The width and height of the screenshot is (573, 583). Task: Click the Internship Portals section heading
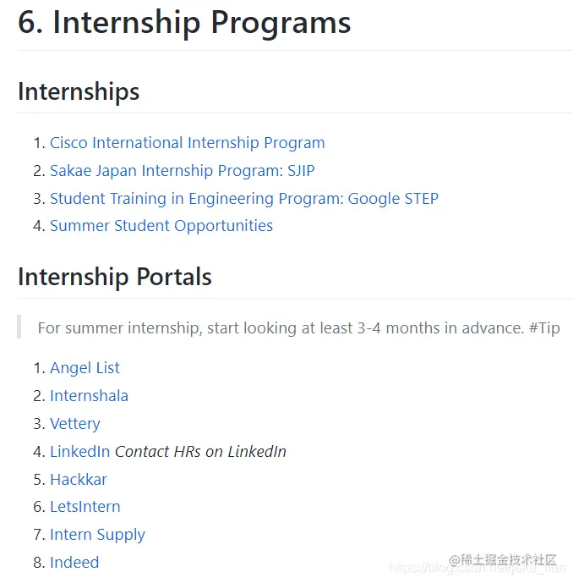[x=115, y=277]
